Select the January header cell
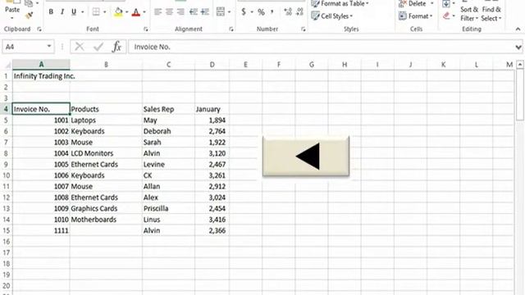Viewport: 525px width, 295px height. 212,109
